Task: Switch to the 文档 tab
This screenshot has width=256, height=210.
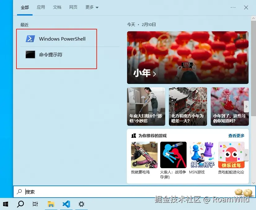Action: click(57, 7)
